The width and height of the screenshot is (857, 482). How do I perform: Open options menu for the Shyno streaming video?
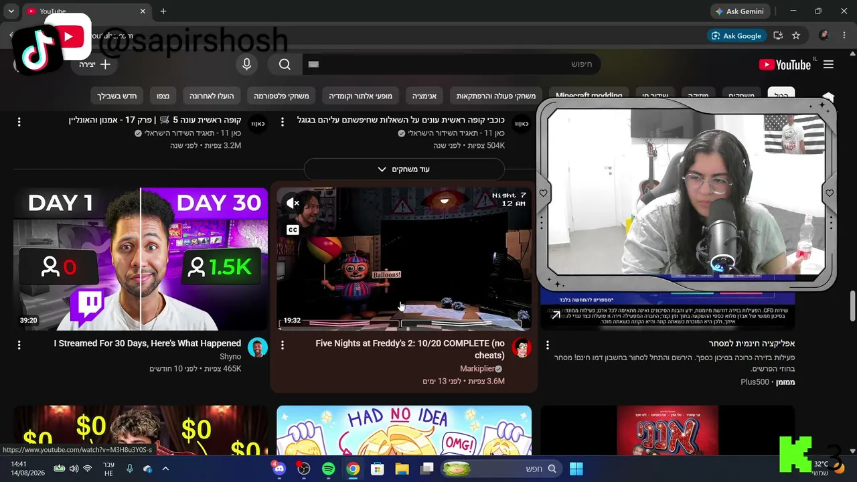click(19, 345)
